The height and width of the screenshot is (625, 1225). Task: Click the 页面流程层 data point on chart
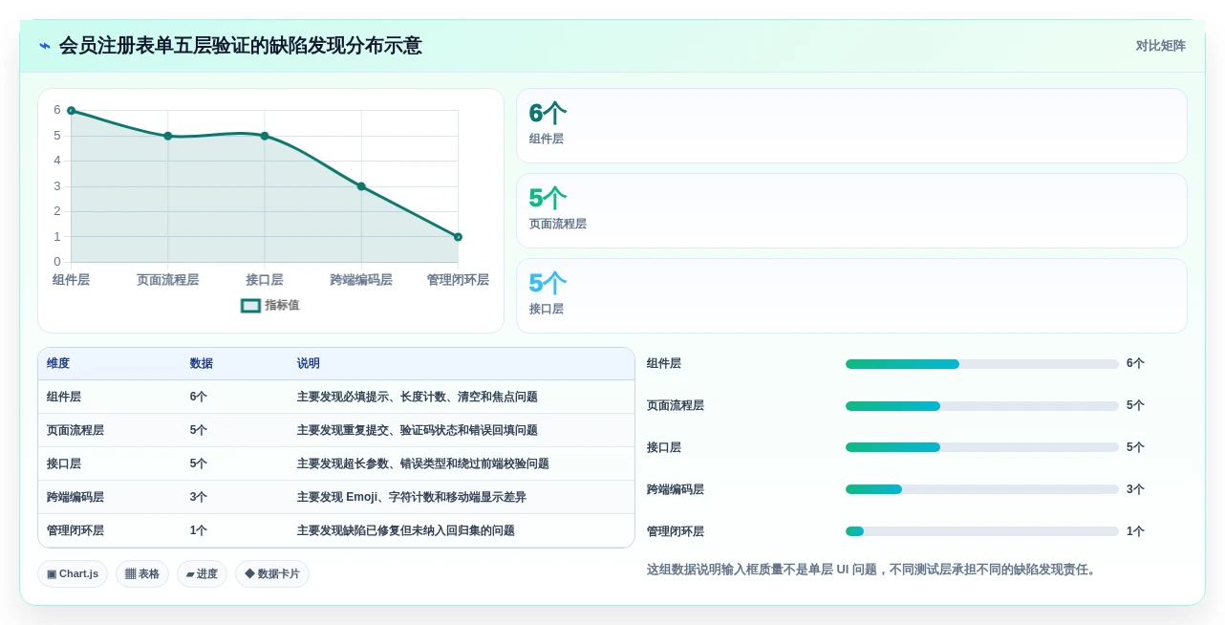pos(168,136)
